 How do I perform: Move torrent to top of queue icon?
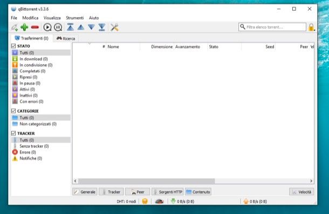[70, 27]
